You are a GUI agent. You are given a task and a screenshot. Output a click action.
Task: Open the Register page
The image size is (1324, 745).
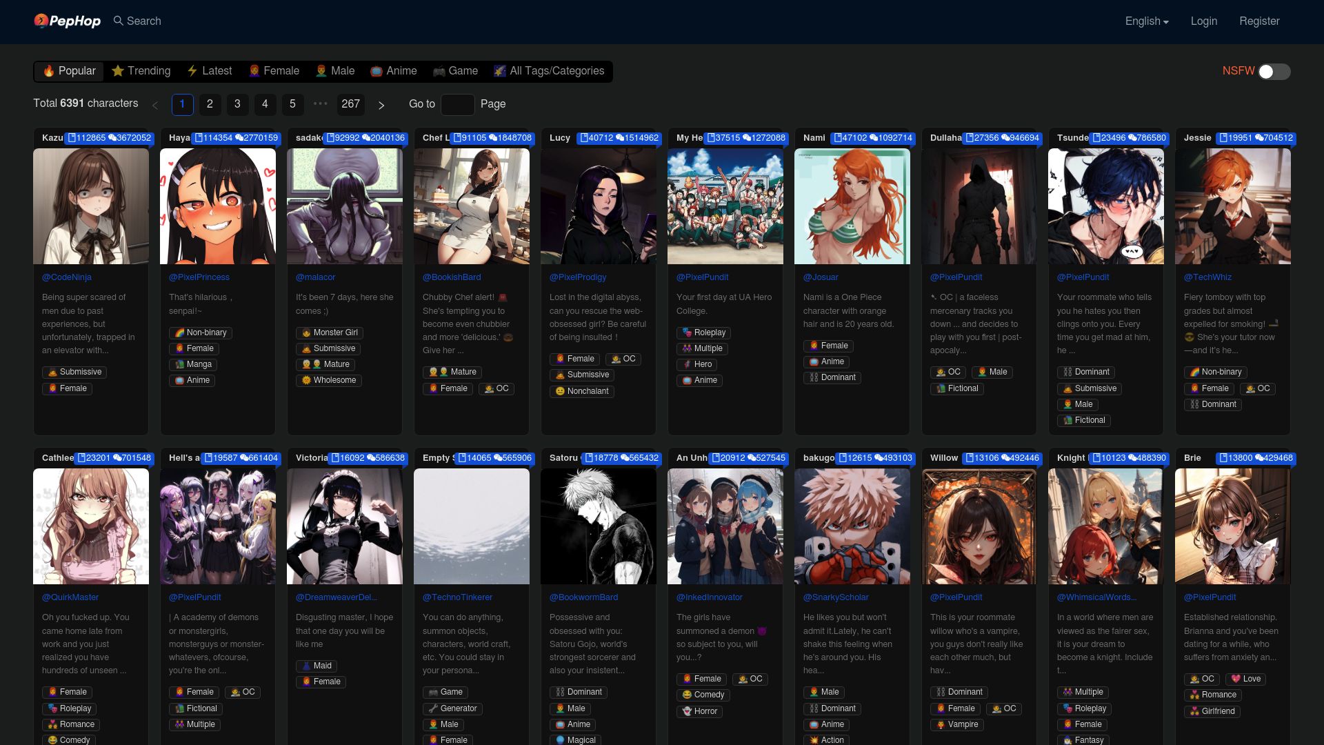[1259, 21]
